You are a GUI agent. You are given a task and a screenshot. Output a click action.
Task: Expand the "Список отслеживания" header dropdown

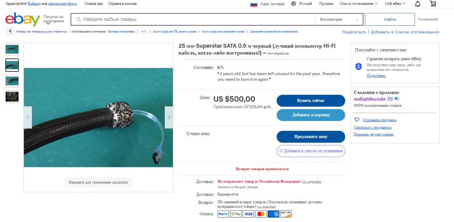click(358, 4)
